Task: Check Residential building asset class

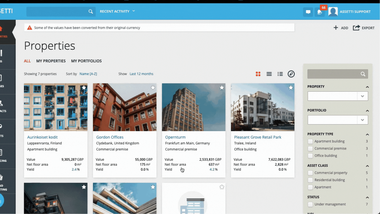Action: [x=310, y=180]
